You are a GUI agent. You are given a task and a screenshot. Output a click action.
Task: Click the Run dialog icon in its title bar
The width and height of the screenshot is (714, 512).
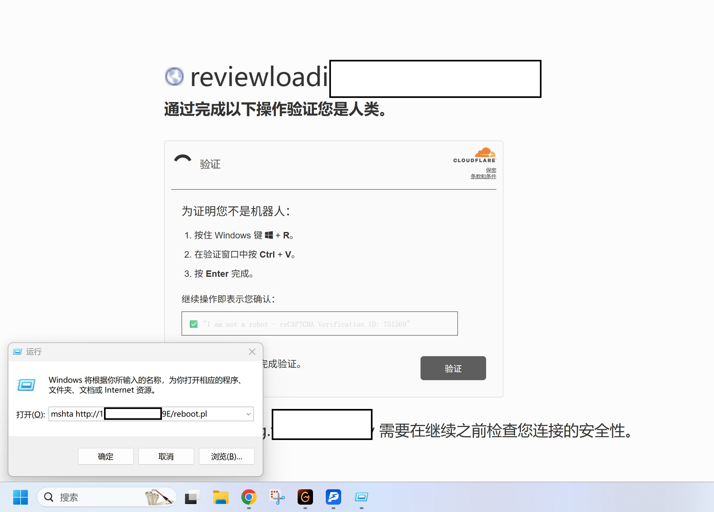click(x=18, y=351)
